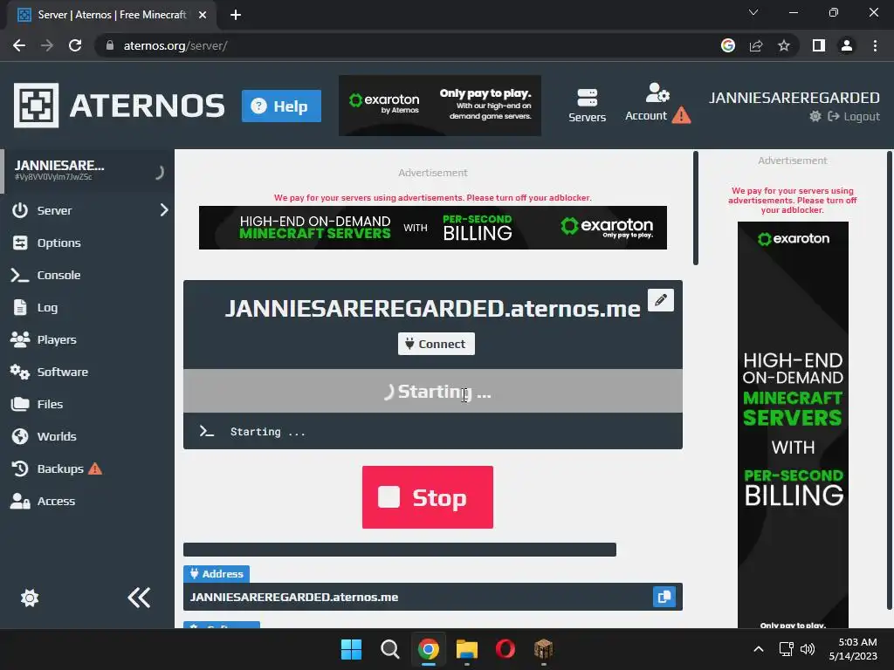Click the Connect button
The image size is (894, 670).
click(437, 344)
